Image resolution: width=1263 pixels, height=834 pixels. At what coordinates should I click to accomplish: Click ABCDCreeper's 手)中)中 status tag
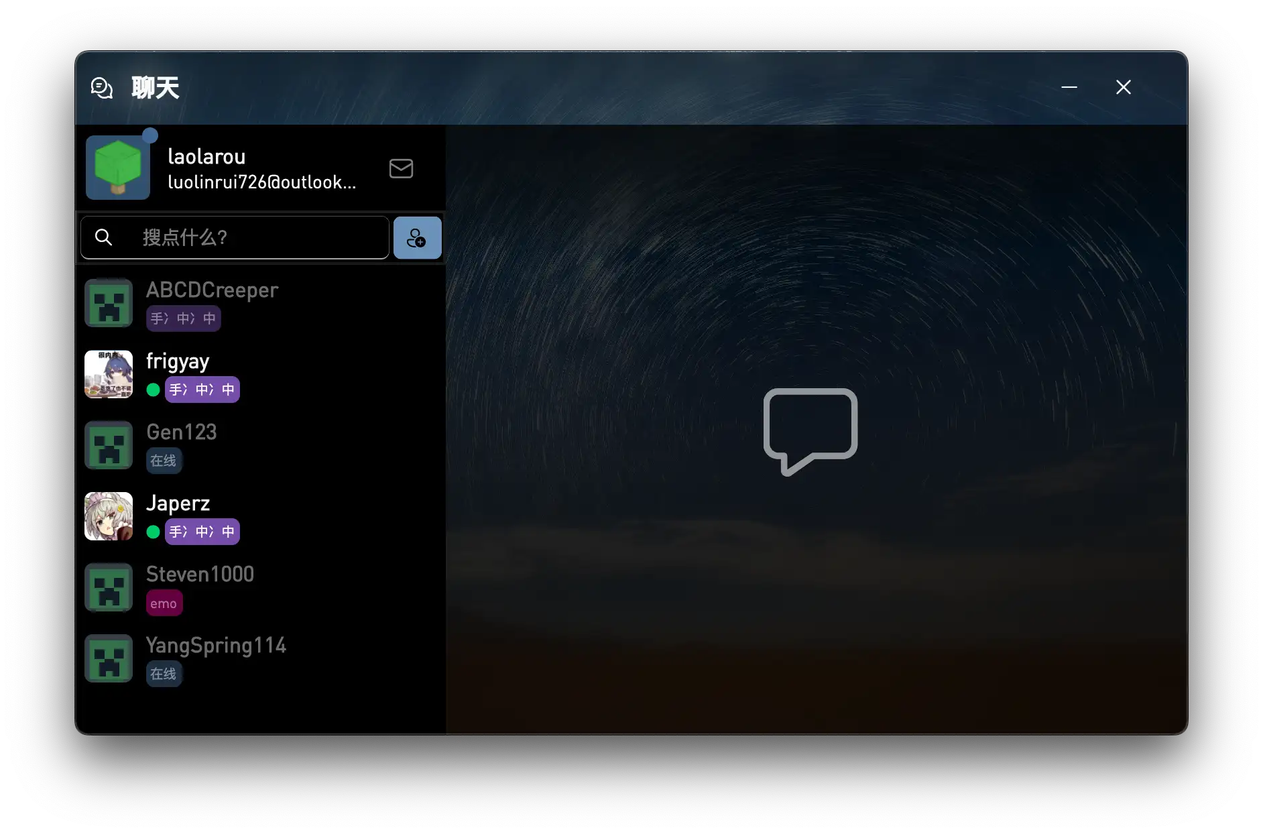(184, 318)
